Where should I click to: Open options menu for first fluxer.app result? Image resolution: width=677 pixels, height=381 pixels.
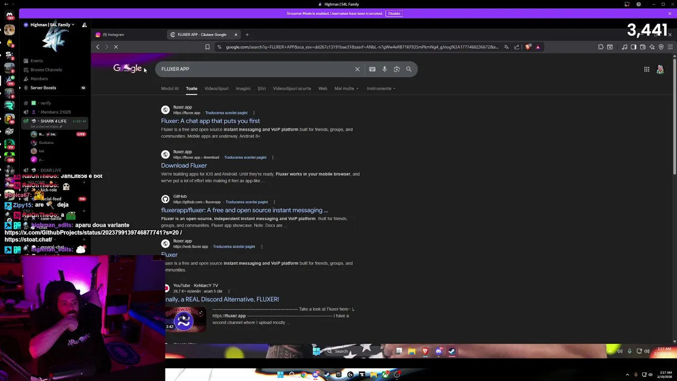254,113
